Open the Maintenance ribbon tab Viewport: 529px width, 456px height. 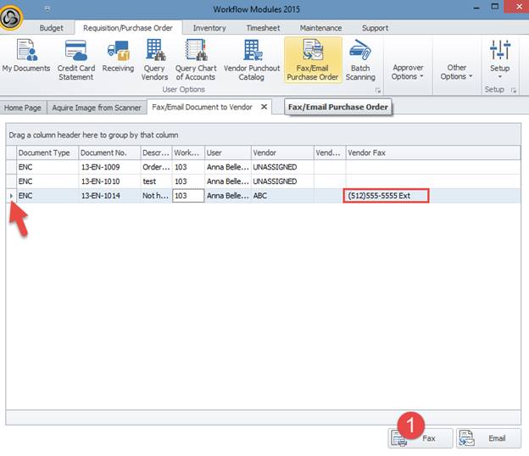coord(322,28)
